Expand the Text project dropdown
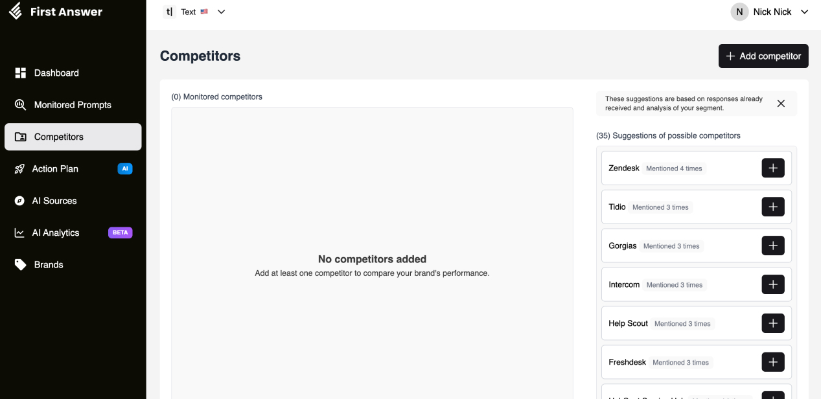The width and height of the screenshot is (821, 399). 221,12
